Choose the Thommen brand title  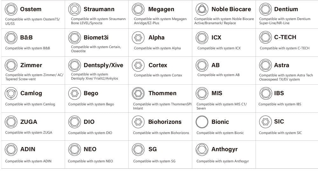click(162, 93)
